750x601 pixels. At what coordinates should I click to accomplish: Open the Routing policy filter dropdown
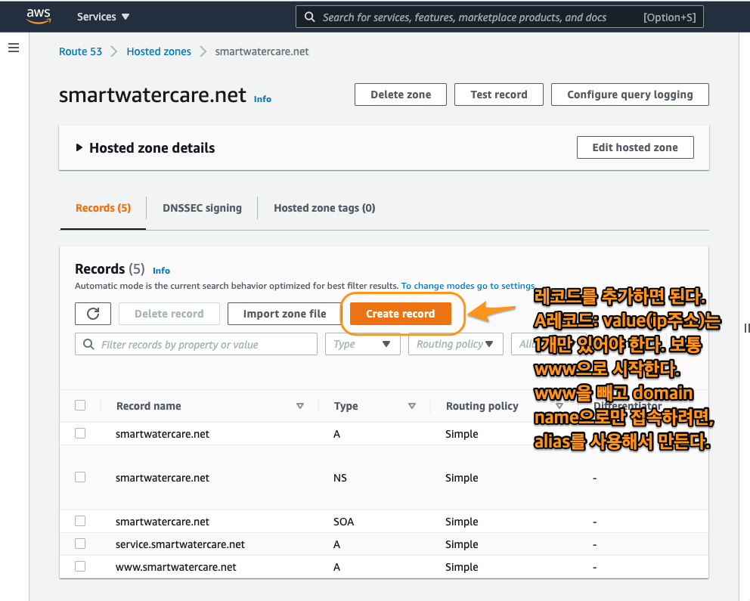455,344
